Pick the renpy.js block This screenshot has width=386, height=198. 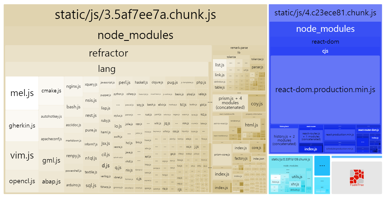tap(73, 156)
